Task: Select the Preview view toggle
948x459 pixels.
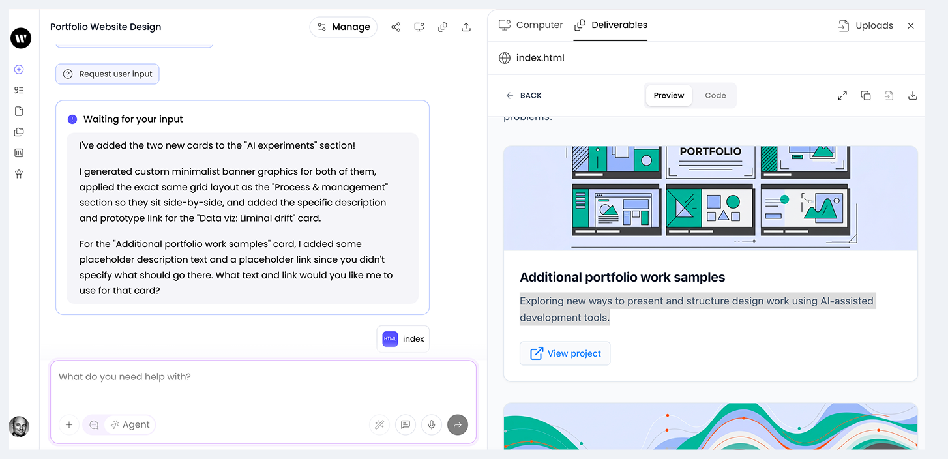Action: pos(669,95)
